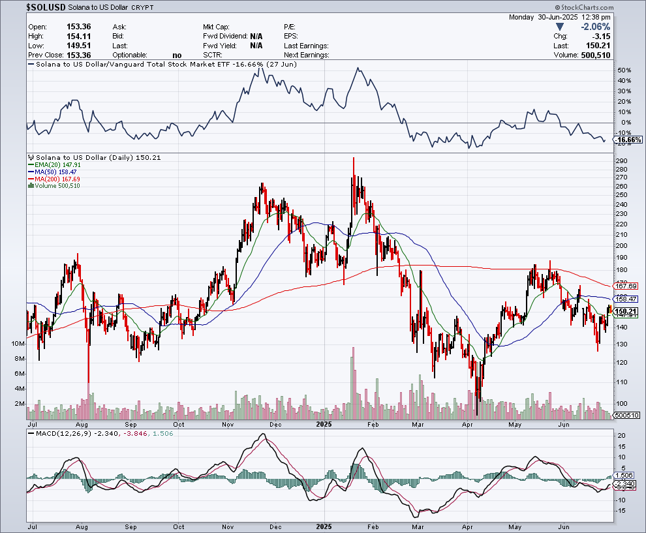This screenshot has height=533, width=646.
Task: Click the green EMA(20) line color key
Action: (31, 165)
